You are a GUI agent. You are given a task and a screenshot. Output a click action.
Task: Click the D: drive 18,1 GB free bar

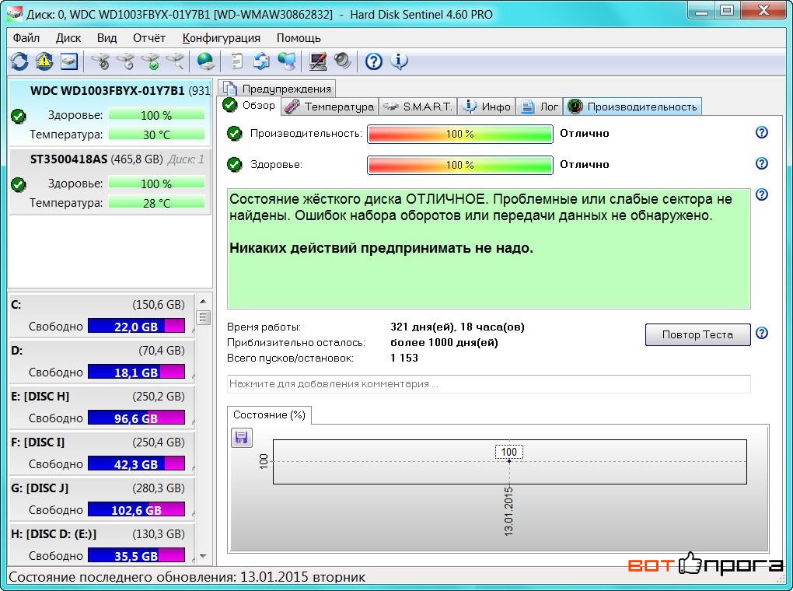(x=137, y=372)
